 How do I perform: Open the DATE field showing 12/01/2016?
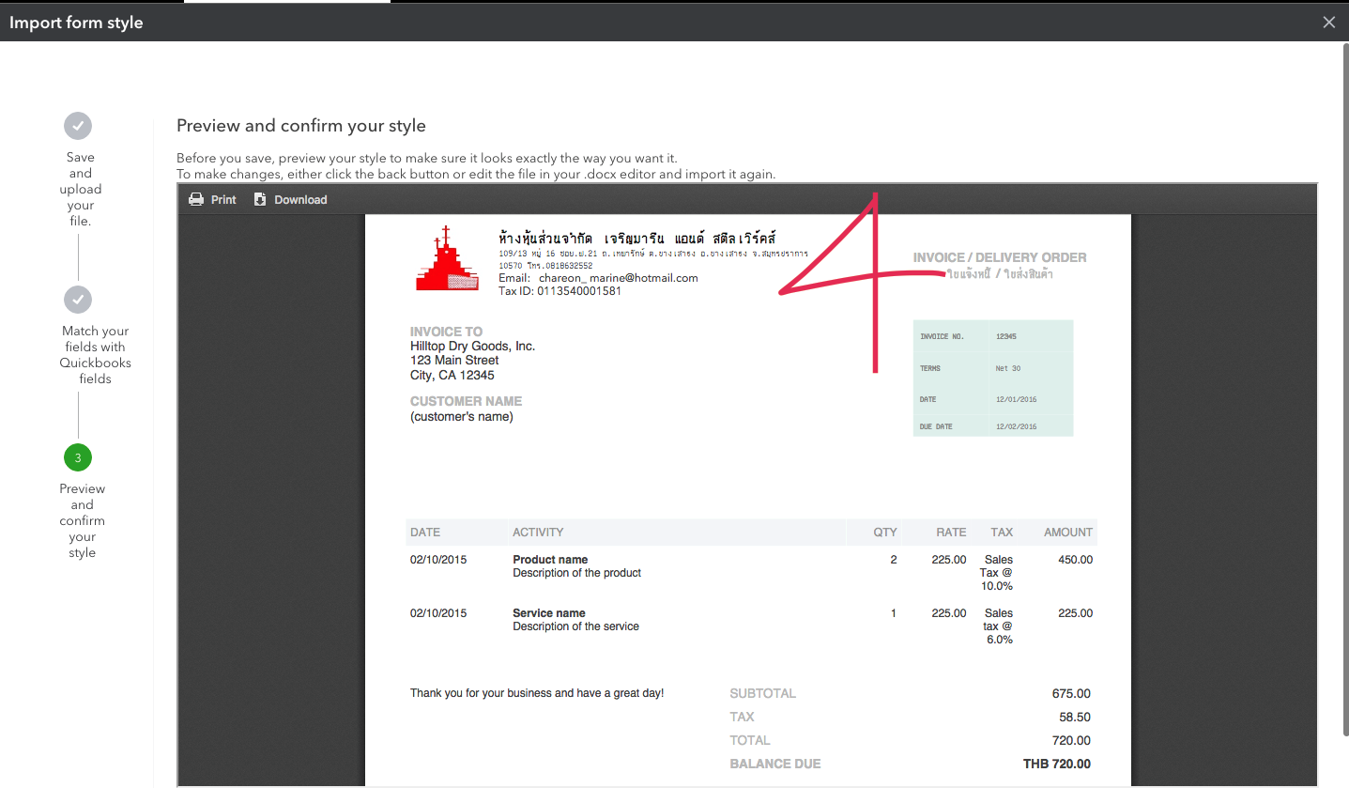1015,398
